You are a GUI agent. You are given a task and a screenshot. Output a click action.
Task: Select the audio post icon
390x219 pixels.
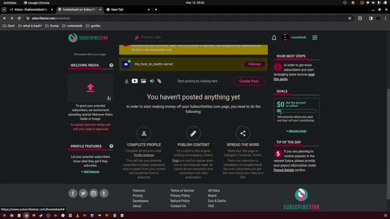151,81
